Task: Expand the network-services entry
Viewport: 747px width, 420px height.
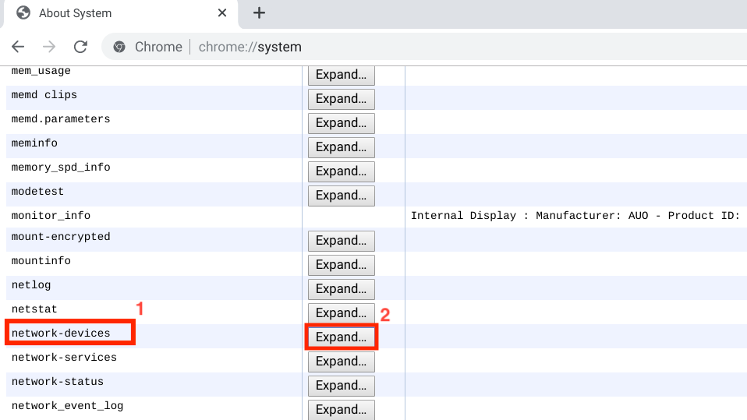Action: point(341,362)
